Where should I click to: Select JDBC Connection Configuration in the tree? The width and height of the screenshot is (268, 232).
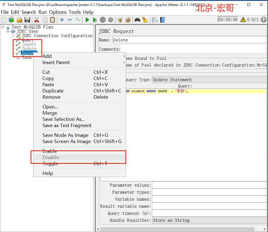click(57, 35)
